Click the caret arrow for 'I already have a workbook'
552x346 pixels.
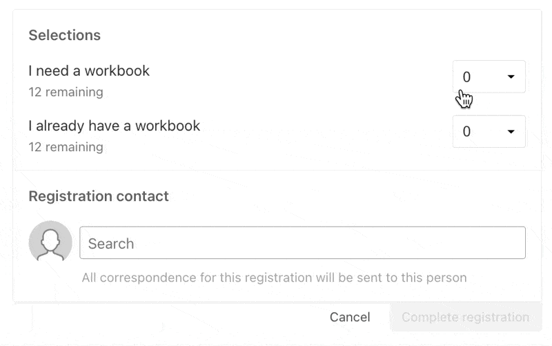(x=511, y=131)
